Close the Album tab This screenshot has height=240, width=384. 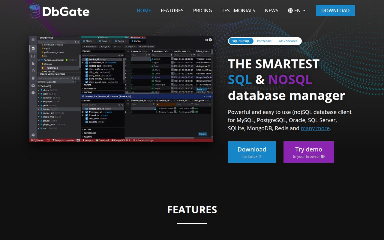coord(93,41)
